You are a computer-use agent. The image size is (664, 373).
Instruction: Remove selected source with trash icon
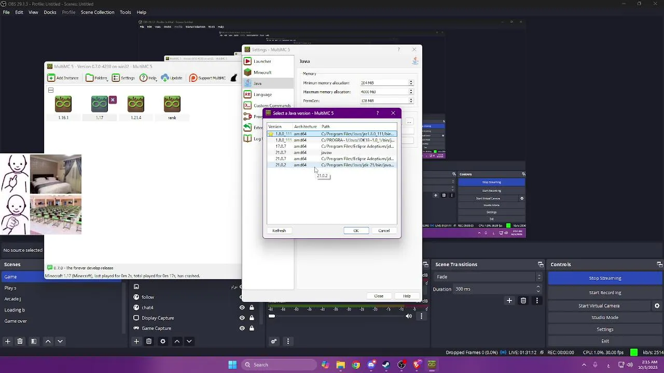[x=149, y=341]
